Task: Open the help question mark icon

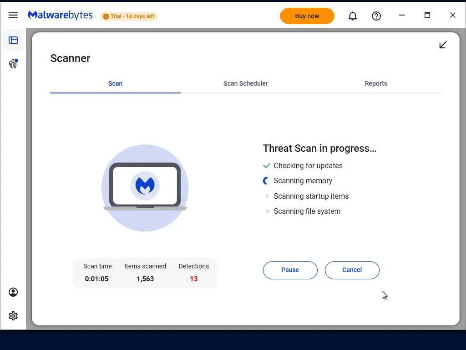Action: tap(376, 16)
